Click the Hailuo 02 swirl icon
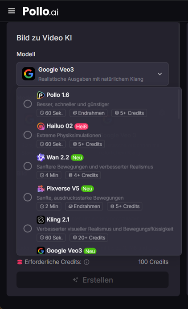Image resolution: width=188 pixels, height=309 pixels. click(x=41, y=126)
